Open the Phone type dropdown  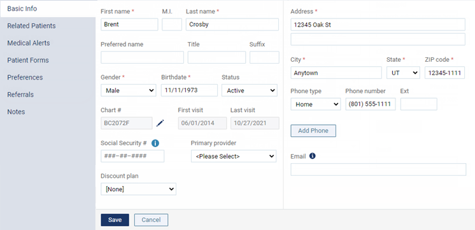pyautogui.click(x=316, y=104)
